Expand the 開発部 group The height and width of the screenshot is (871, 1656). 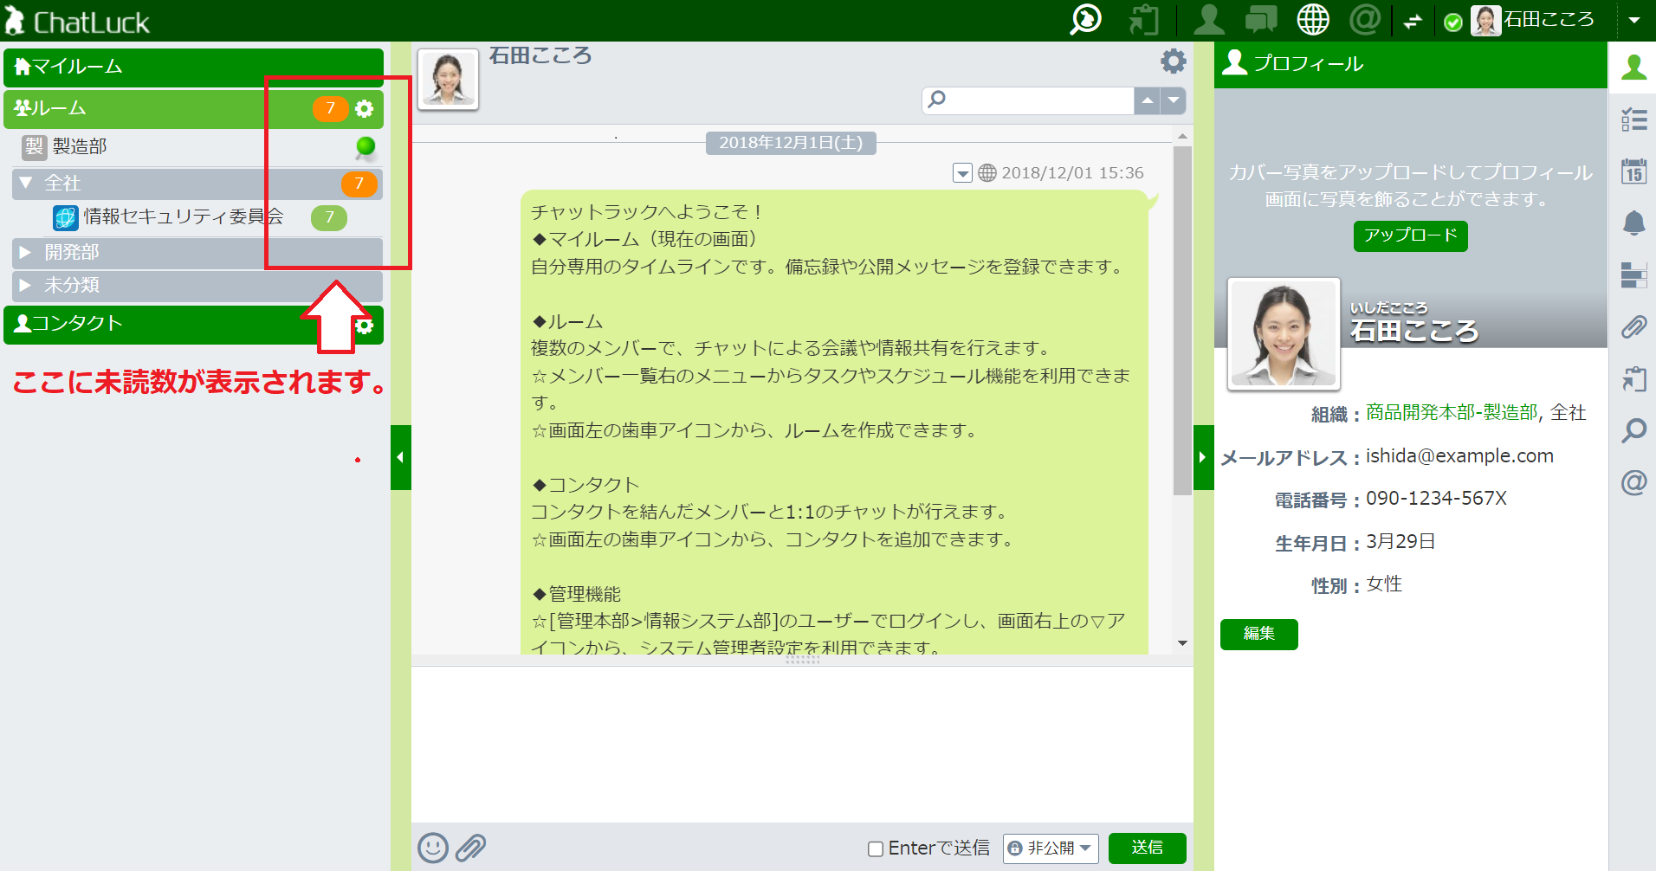click(x=25, y=252)
